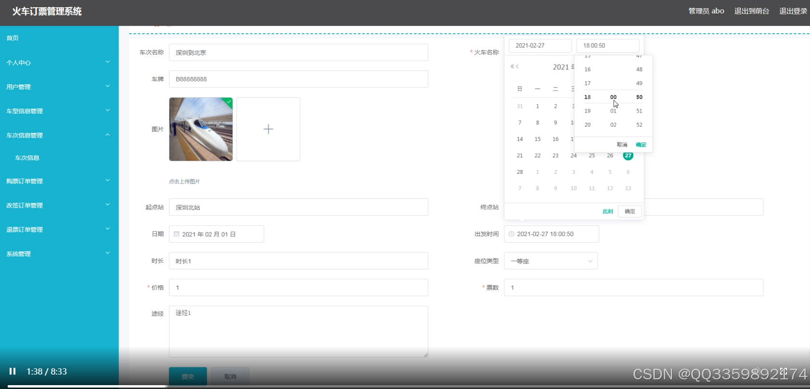Screen dimensions: 810x389
Task: Click 起点站 input field
Action: click(x=298, y=207)
